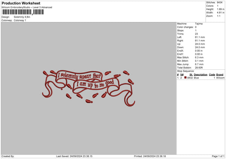Click the Max Stitch value 6.3 mm

pyautogui.click(x=199, y=57)
